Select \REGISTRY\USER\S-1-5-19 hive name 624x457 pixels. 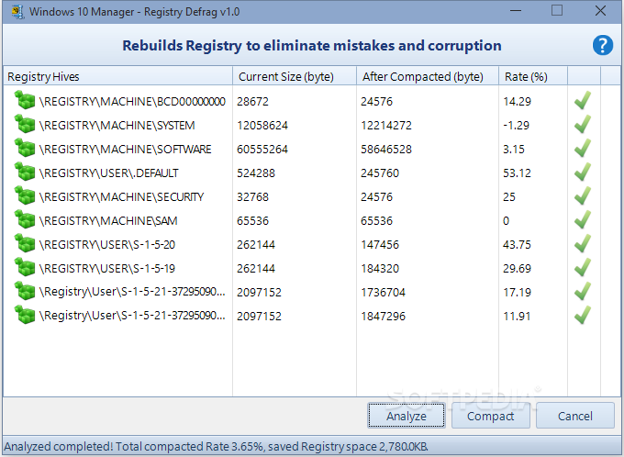[x=107, y=269]
